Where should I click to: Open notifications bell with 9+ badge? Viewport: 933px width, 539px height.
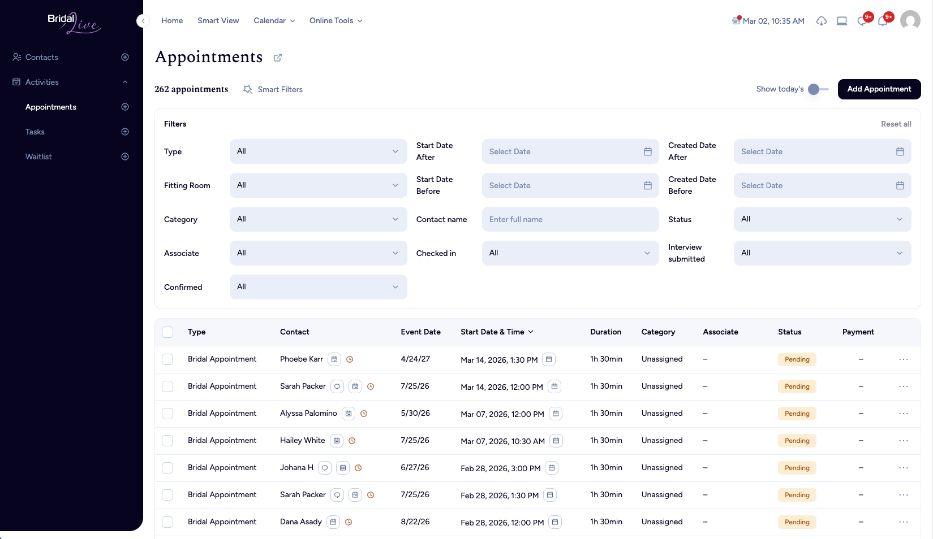tap(883, 20)
